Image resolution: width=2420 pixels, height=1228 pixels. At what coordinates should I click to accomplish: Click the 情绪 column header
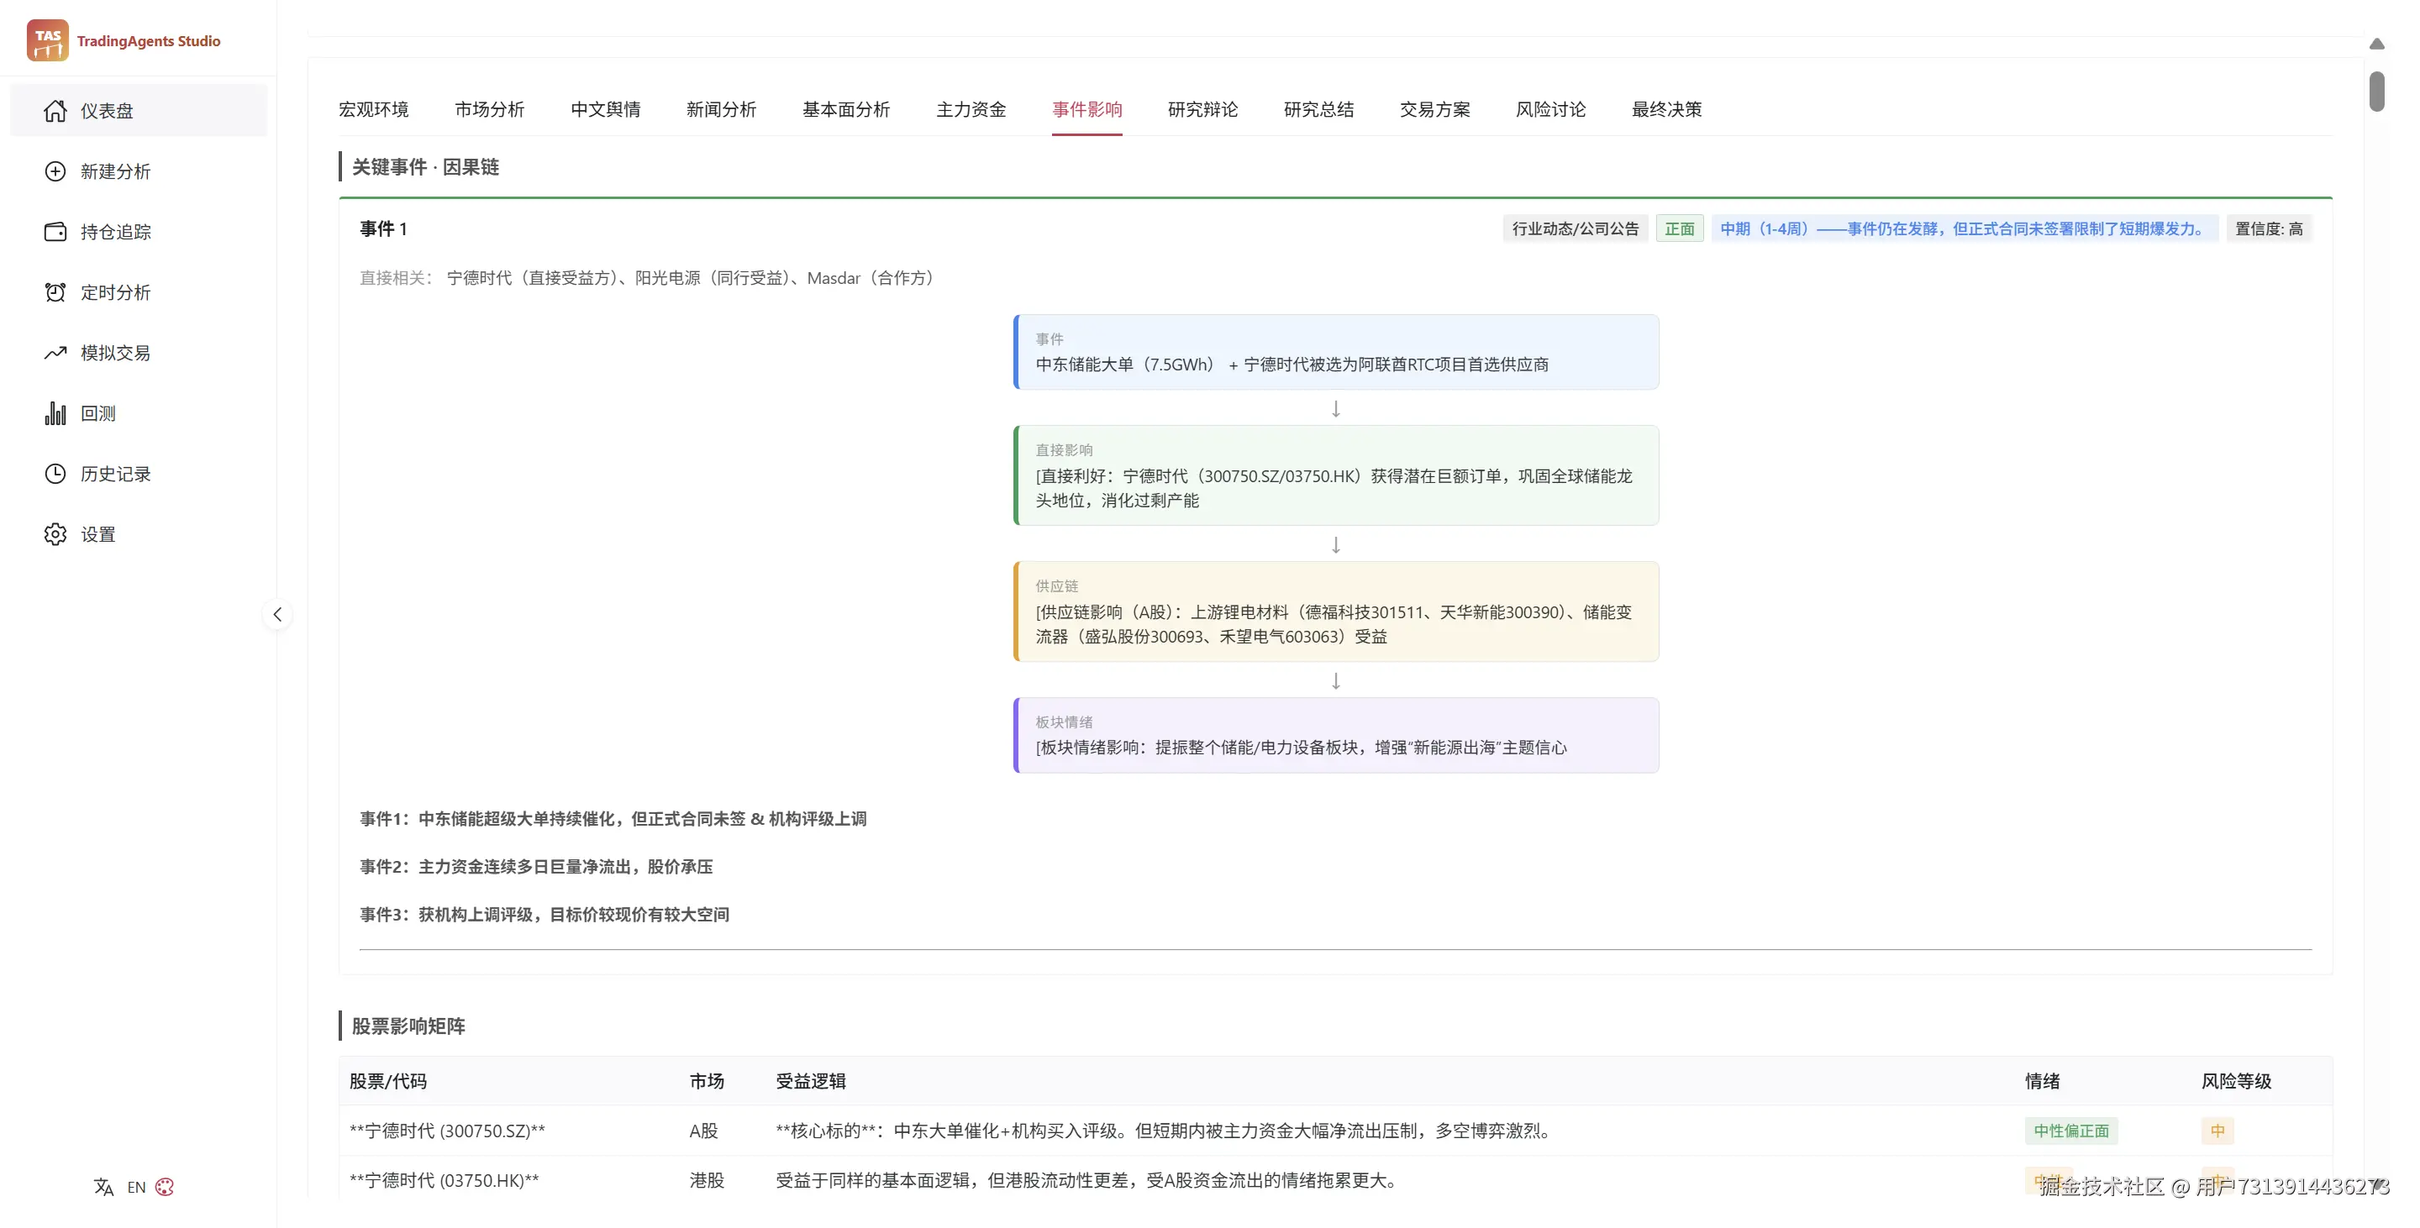tap(2041, 1081)
